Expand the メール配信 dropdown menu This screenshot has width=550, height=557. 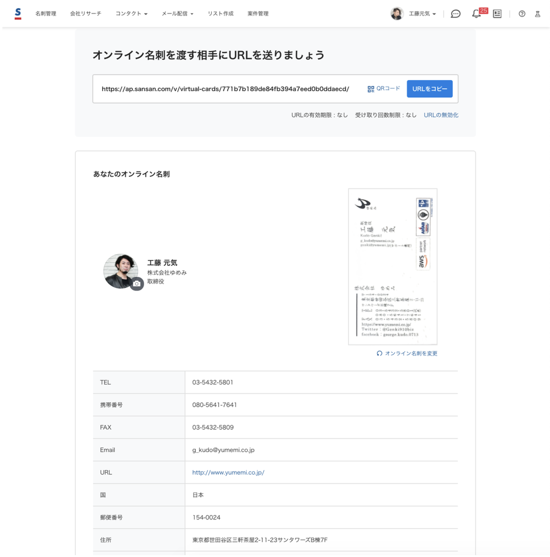[177, 13]
